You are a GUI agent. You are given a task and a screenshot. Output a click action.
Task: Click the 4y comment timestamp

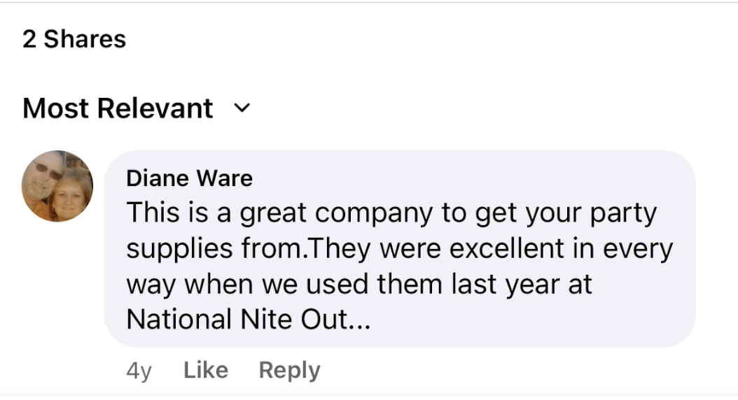click(139, 371)
